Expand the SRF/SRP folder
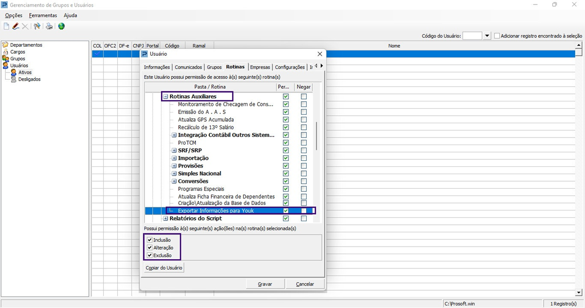This screenshot has width=585, height=308. click(x=174, y=151)
